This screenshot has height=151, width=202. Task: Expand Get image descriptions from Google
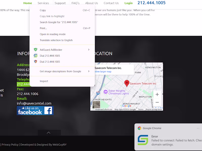tap(89, 71)
